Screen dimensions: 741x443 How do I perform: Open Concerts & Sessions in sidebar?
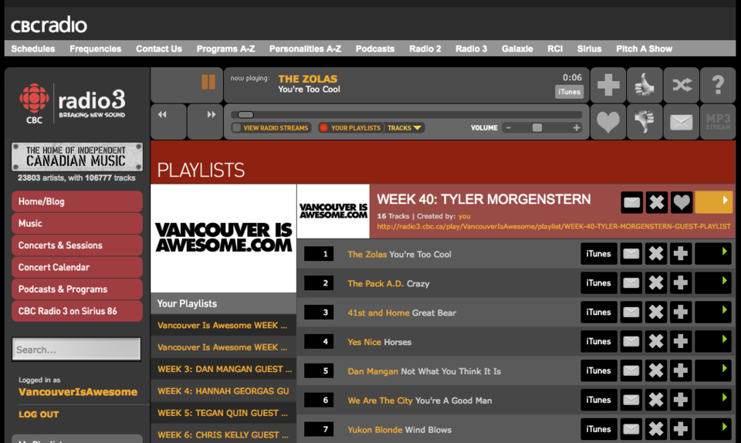point(77,245)
